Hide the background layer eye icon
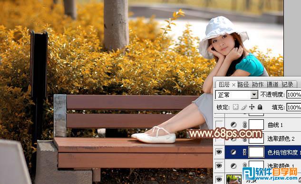This screenshot has width=301, height=184. (219, 179)
